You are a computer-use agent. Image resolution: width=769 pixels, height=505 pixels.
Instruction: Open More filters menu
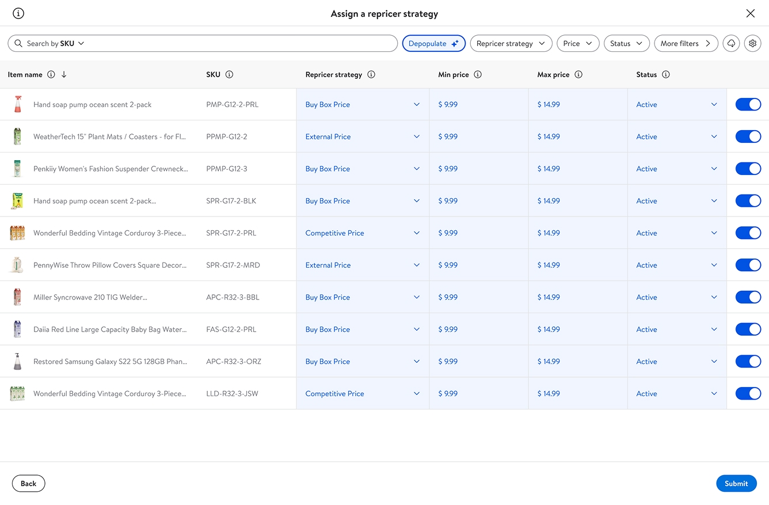click(x=686, y=43)
